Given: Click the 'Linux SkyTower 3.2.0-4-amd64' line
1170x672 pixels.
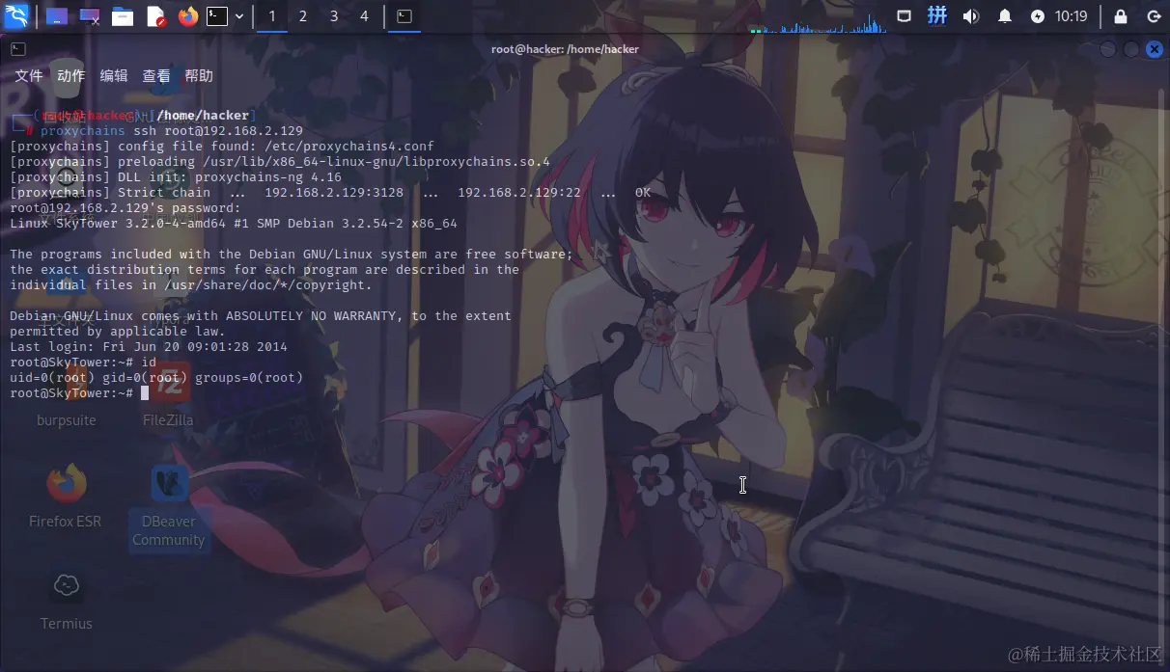Looking at the screenshot, I should (234, 224).
